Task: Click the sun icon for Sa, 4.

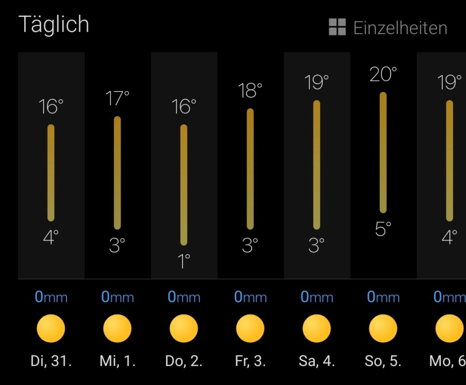Action: tap(317, 329)
